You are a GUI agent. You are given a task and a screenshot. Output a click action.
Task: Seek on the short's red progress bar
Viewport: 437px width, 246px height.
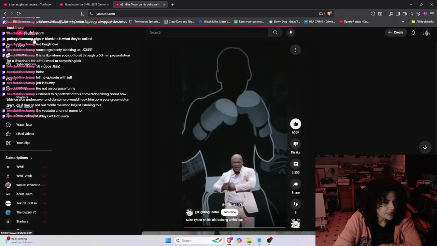[x=235, y=227]
